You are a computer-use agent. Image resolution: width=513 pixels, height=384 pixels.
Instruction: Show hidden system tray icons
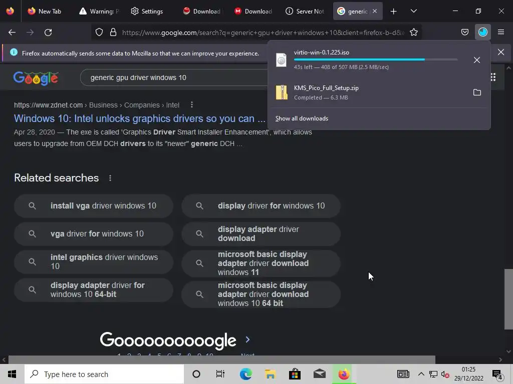[x=421, y=374]
